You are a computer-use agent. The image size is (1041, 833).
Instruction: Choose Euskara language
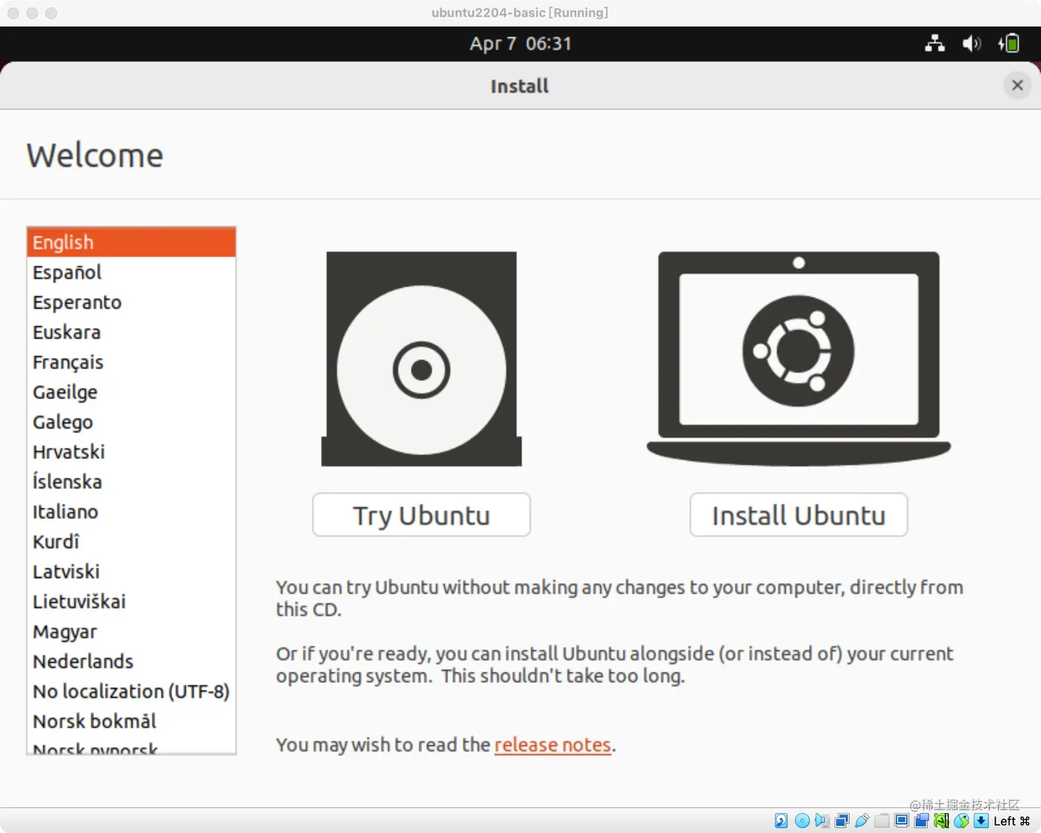[x=132, y=332]
